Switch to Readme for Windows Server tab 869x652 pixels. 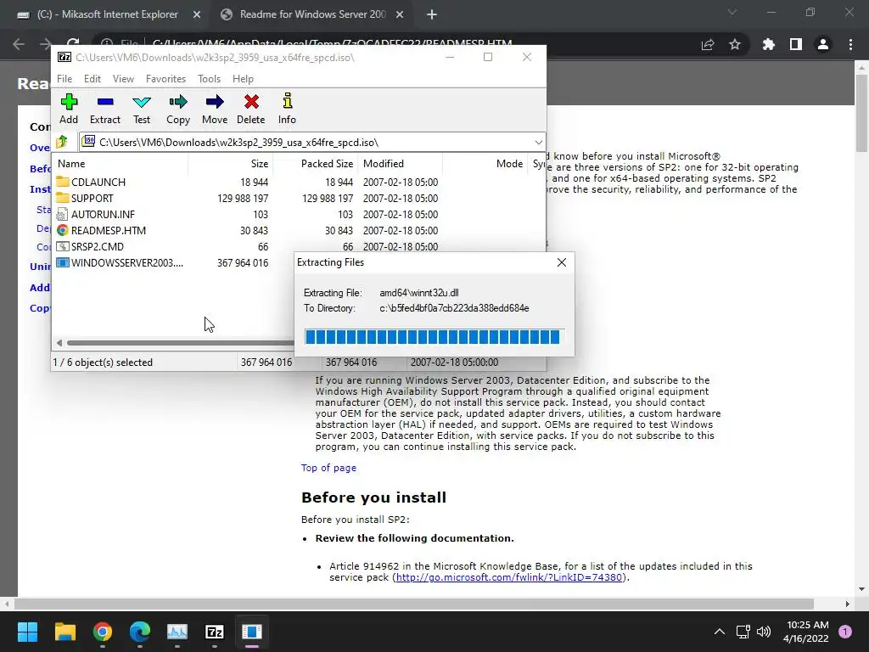[312, 14]
